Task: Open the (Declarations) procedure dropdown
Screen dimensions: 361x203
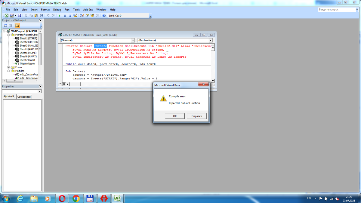Action: click(x=210, y=40)
